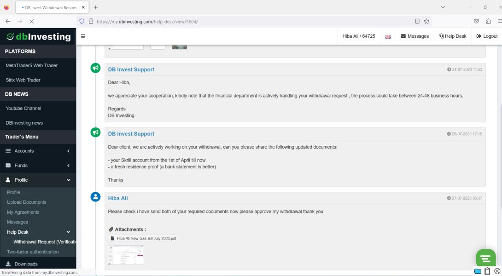This screenshot has width=502, height=276.
Task: Click the clipboard icon at bottom right
Action: coord(487,271)
